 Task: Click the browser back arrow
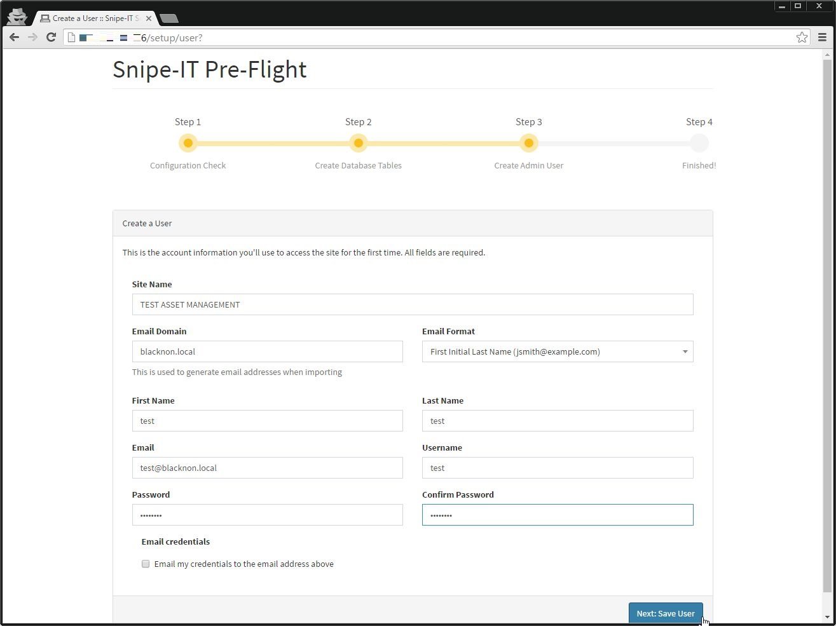click(x=14, y=37)
